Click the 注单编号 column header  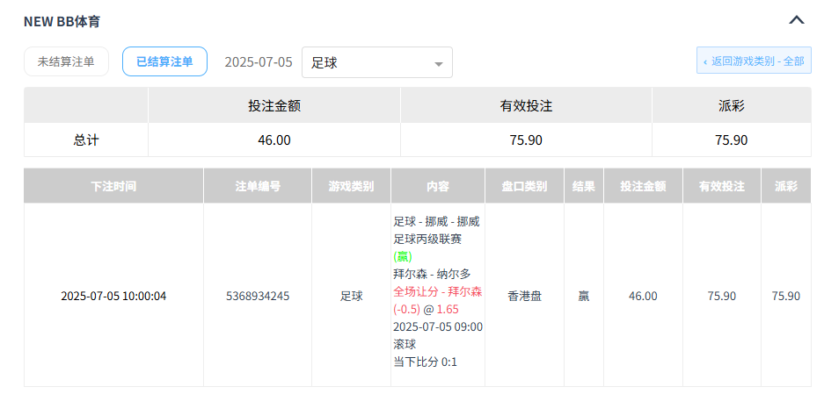[258, 186]
